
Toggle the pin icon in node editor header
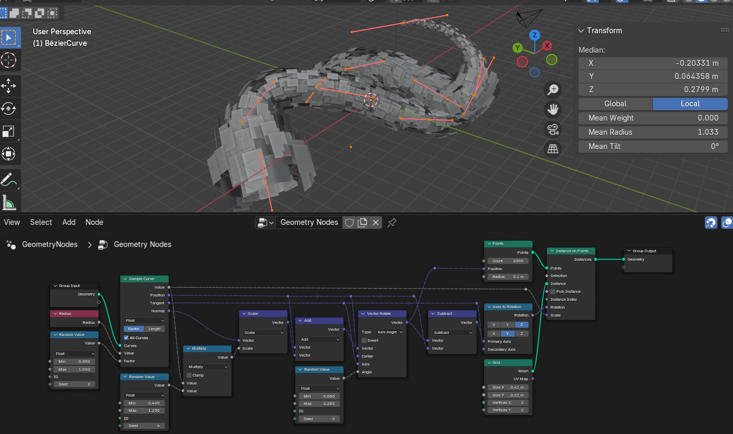pos(391,223)
